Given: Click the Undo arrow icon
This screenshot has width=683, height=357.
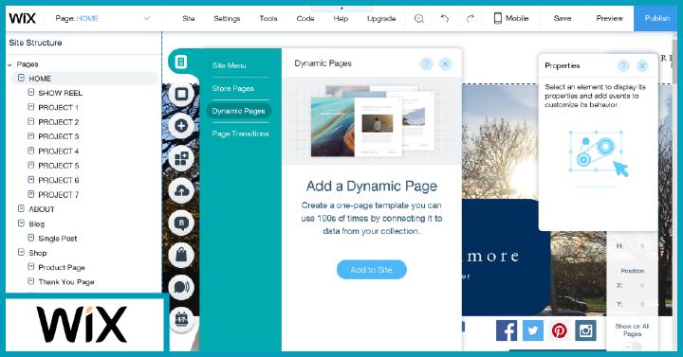Looking at the screenshot, I should [444, 18].
